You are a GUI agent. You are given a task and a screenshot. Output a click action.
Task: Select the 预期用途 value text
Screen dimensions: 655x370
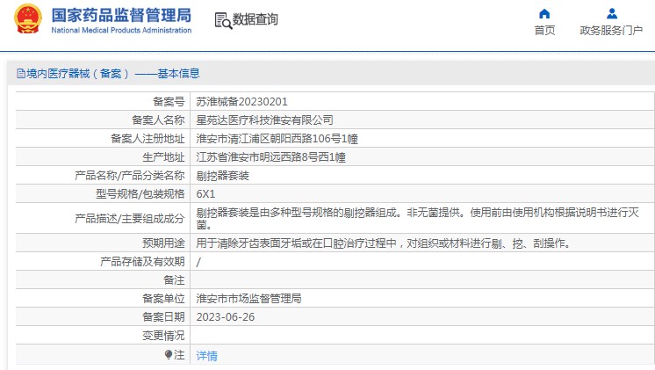(385, 243)
